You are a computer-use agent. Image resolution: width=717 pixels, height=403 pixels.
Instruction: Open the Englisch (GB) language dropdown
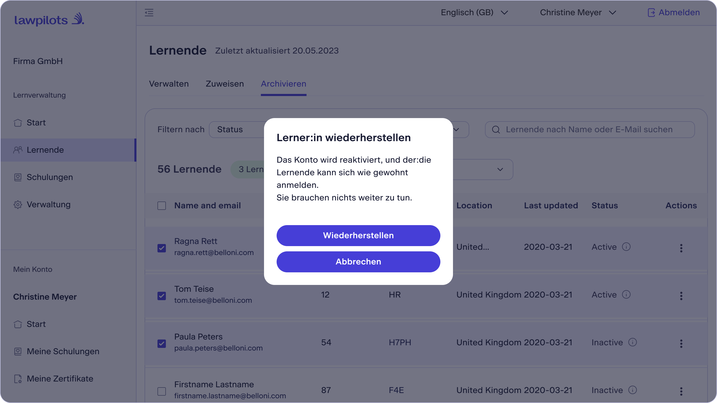[474, 13]
